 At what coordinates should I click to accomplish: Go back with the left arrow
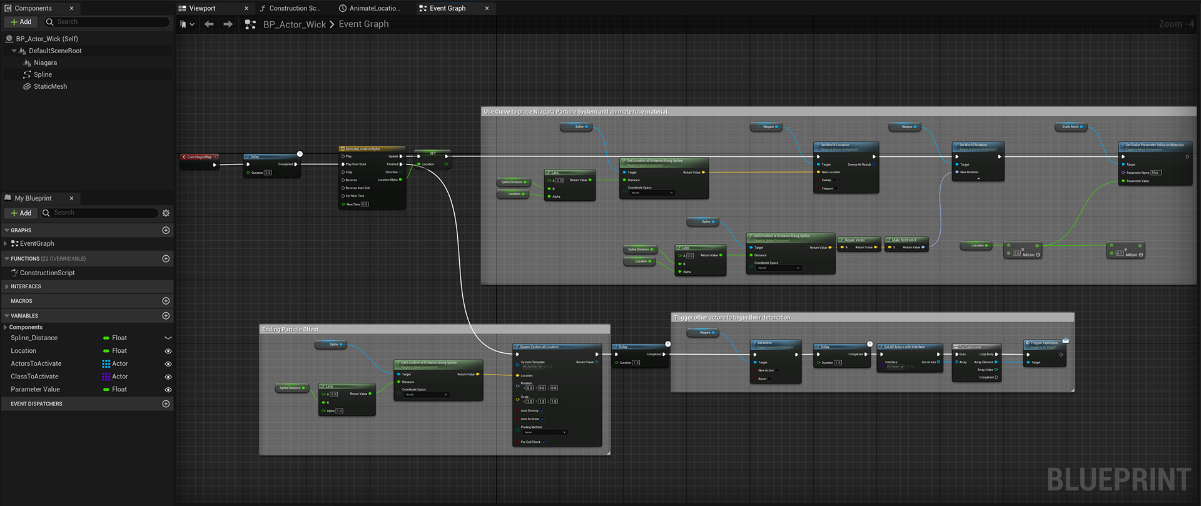tap(209, 24)
